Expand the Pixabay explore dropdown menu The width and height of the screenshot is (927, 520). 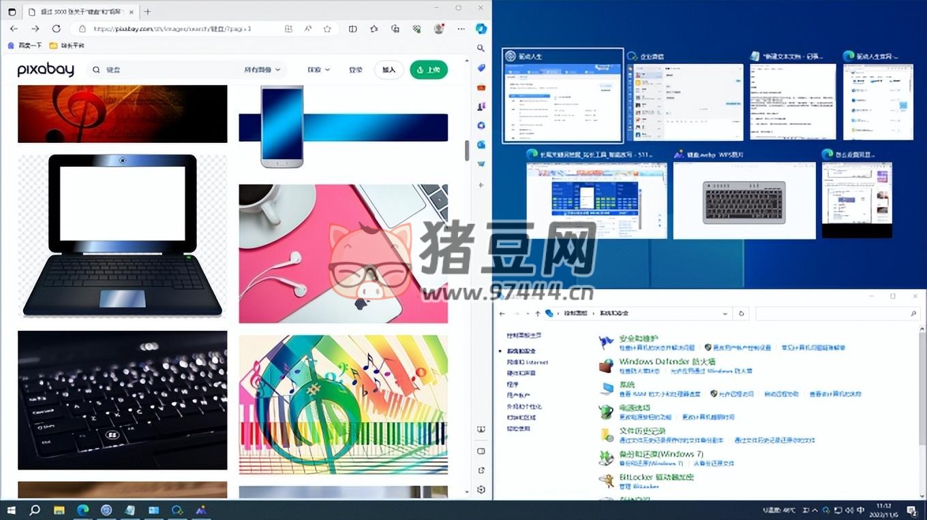(318, 69)
